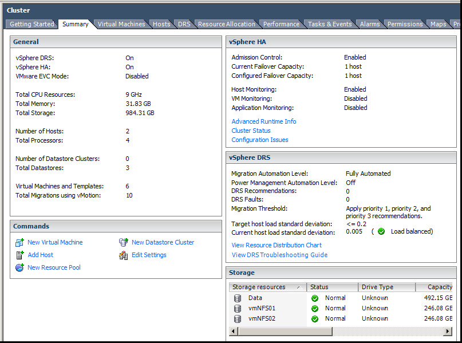Select the Data datastore row name

coord(255,298)
